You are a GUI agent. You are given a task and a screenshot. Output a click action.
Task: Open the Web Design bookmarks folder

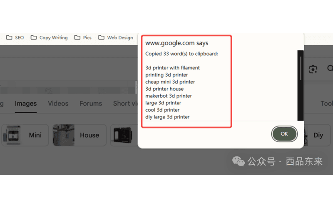click(116, 37)
